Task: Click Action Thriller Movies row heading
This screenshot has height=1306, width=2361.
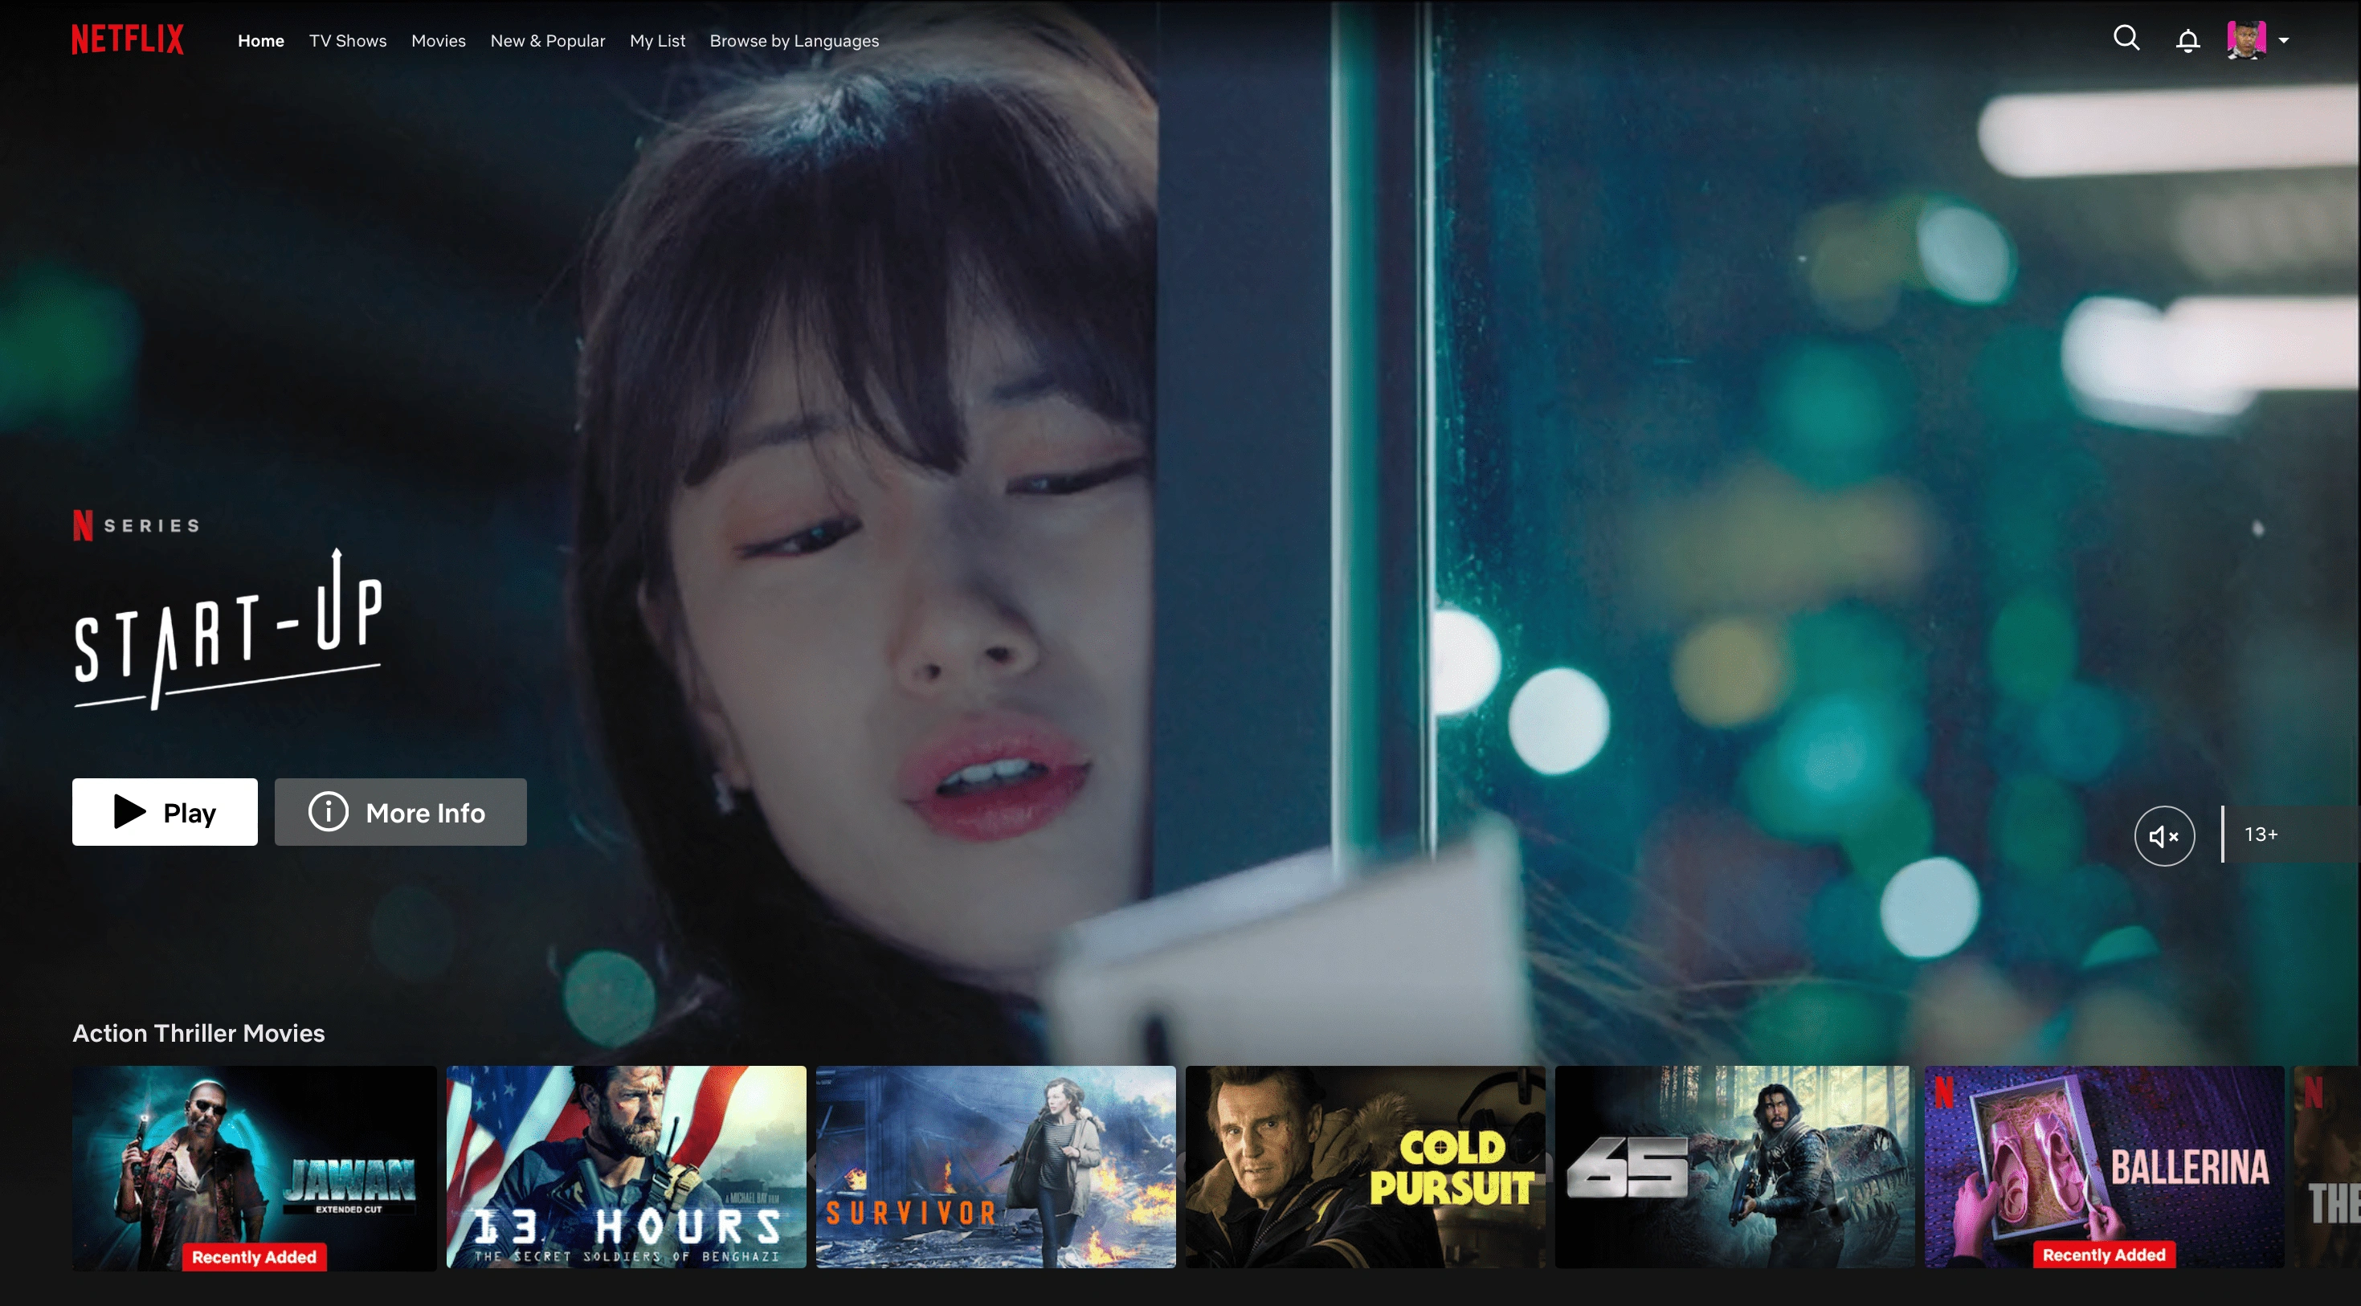Action: click(x=199, y=1033)
